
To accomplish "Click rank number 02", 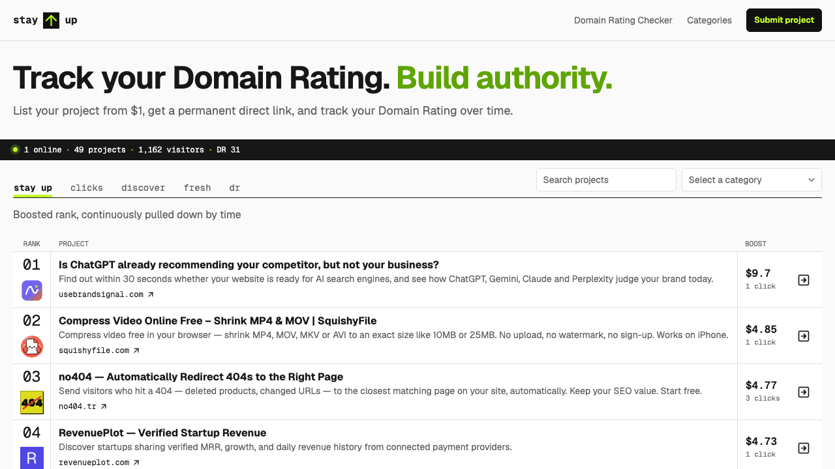I will pos(31,320).
